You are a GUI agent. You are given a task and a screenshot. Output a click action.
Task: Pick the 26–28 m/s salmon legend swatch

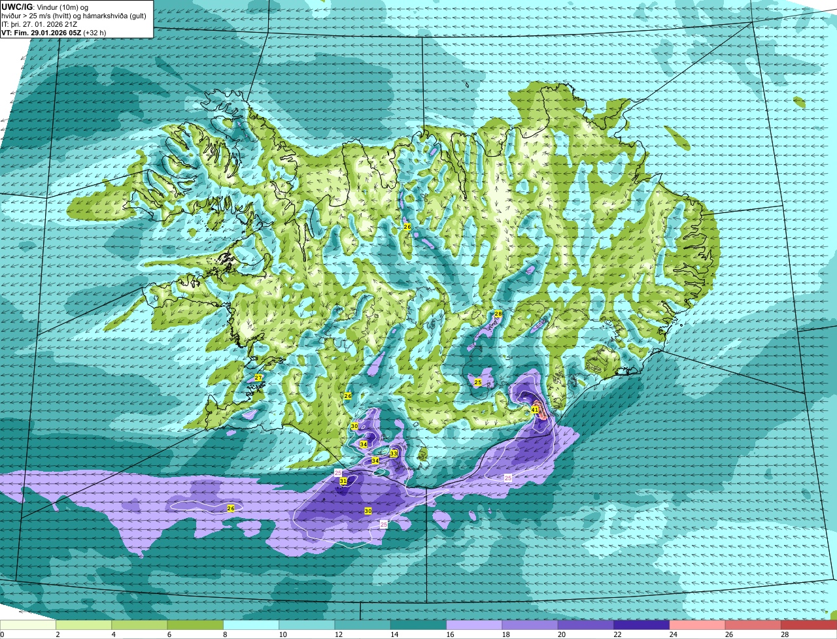(x=753, y=625)
